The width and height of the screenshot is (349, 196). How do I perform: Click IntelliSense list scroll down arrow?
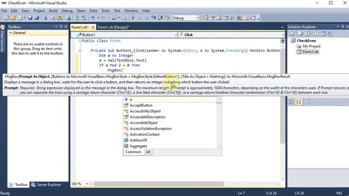[219, 146]
